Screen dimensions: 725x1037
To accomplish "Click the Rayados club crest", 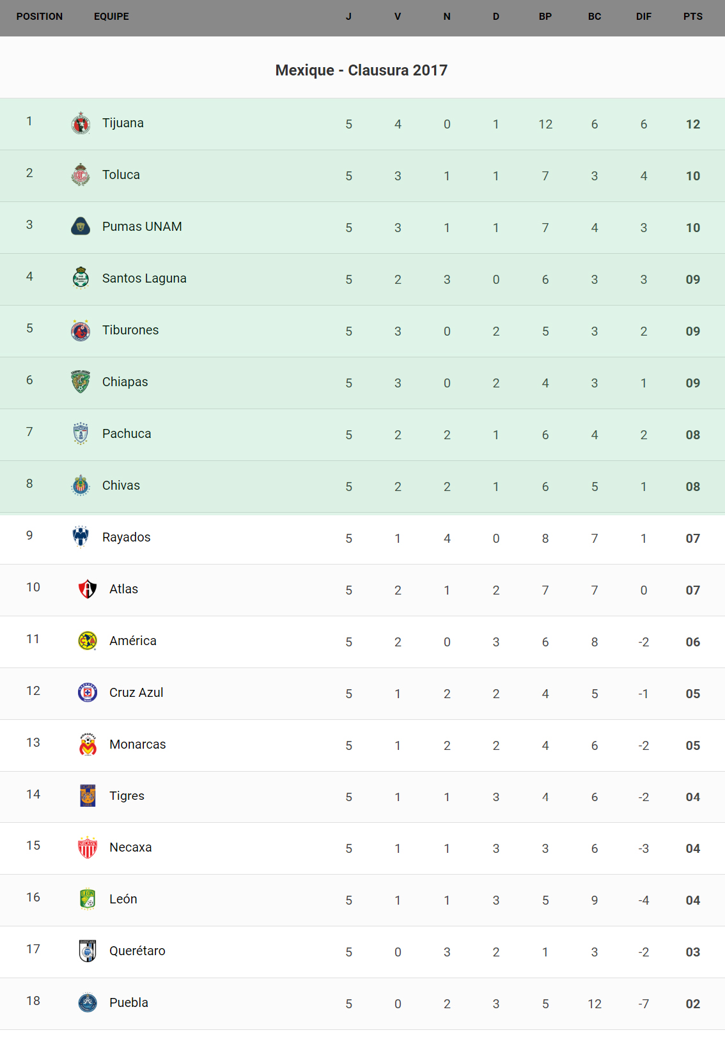I will 81,537.
